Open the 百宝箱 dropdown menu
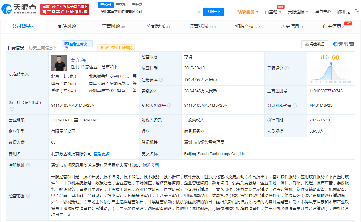Image resolution: width=361 pixels, height=222 pixels. click(273, 12)
